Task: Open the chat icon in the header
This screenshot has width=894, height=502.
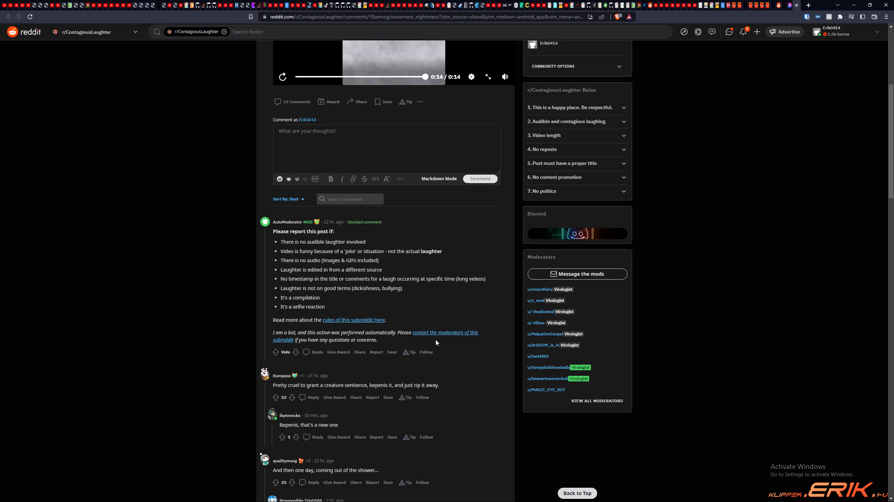Action: tap(729, 32)
